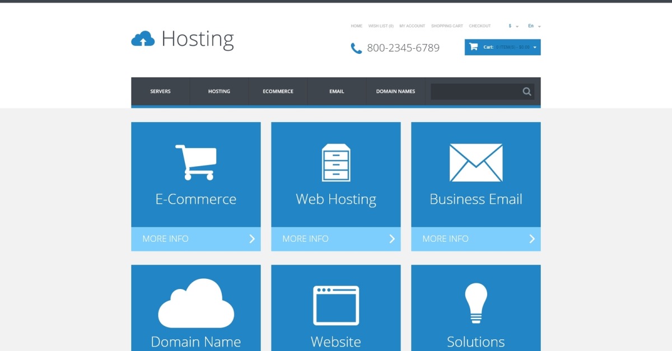Screen dimensions: 672x351
Task: Click into the search input field
Action: coord(475,92)
